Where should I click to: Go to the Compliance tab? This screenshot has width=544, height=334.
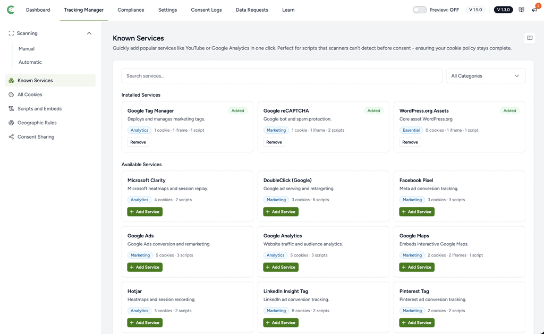coord(131,10)
